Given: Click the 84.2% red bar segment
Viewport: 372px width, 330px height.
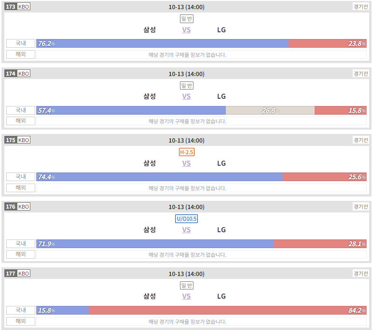Looking at the screenshot, I should pos(228,310).
